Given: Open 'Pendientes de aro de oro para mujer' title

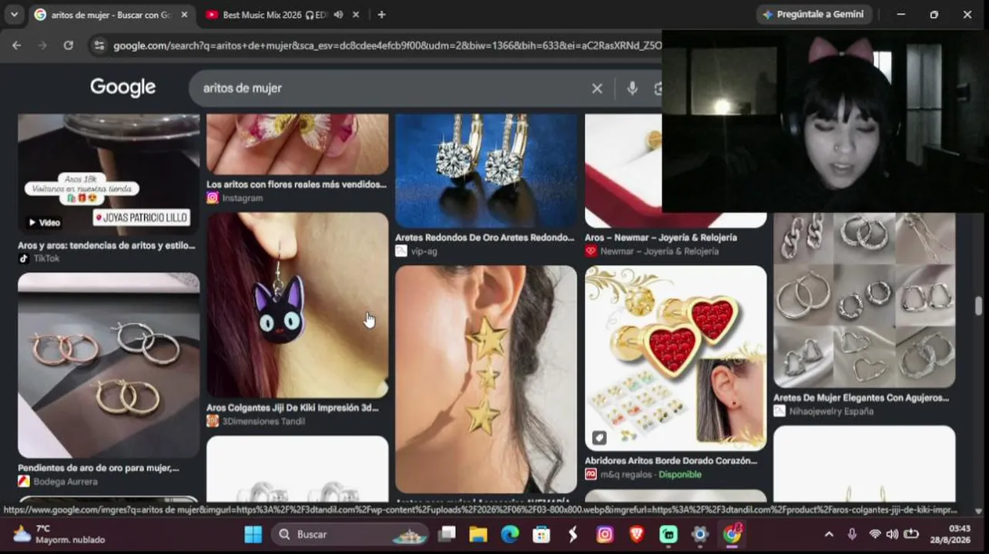Looking at the screenshot, I should 99,468.
